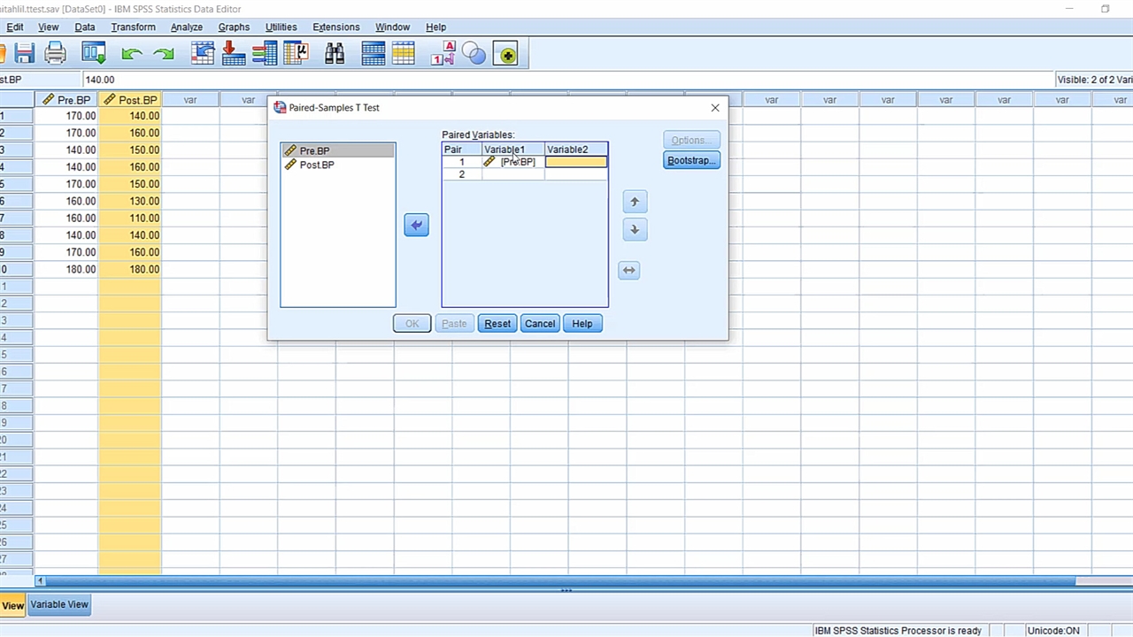This screenshot has height=637, width=1133.
Task: Click the empty Variable2 cell for pair 1
Action: tap(575, 162)
